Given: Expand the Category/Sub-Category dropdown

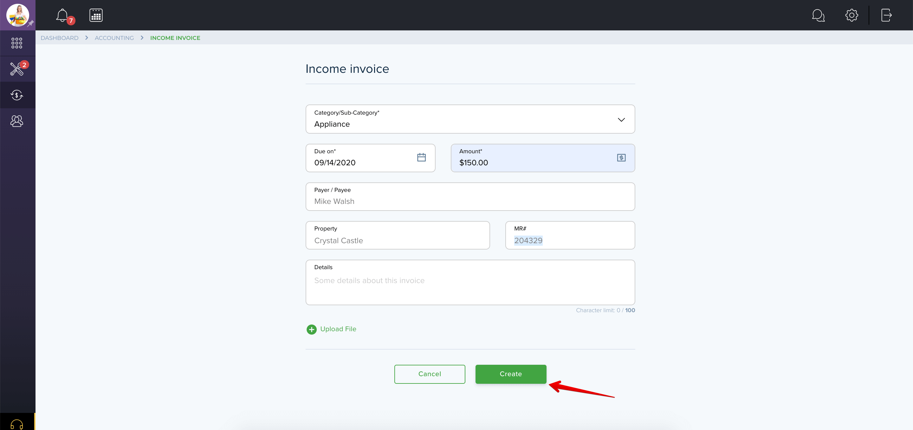Looking at the screenshot, I should (x=470, y=119).
